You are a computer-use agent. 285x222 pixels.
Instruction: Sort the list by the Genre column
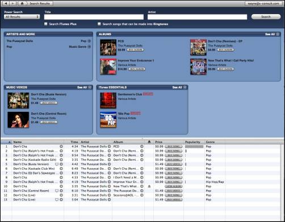coord(215,142)
